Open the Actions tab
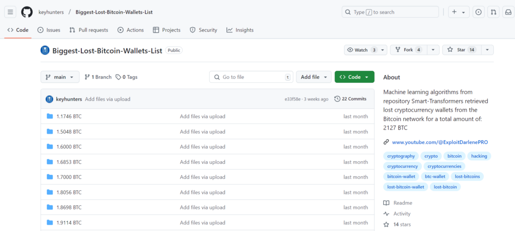Viewport: 515px width, 231px height. [131, 30]
